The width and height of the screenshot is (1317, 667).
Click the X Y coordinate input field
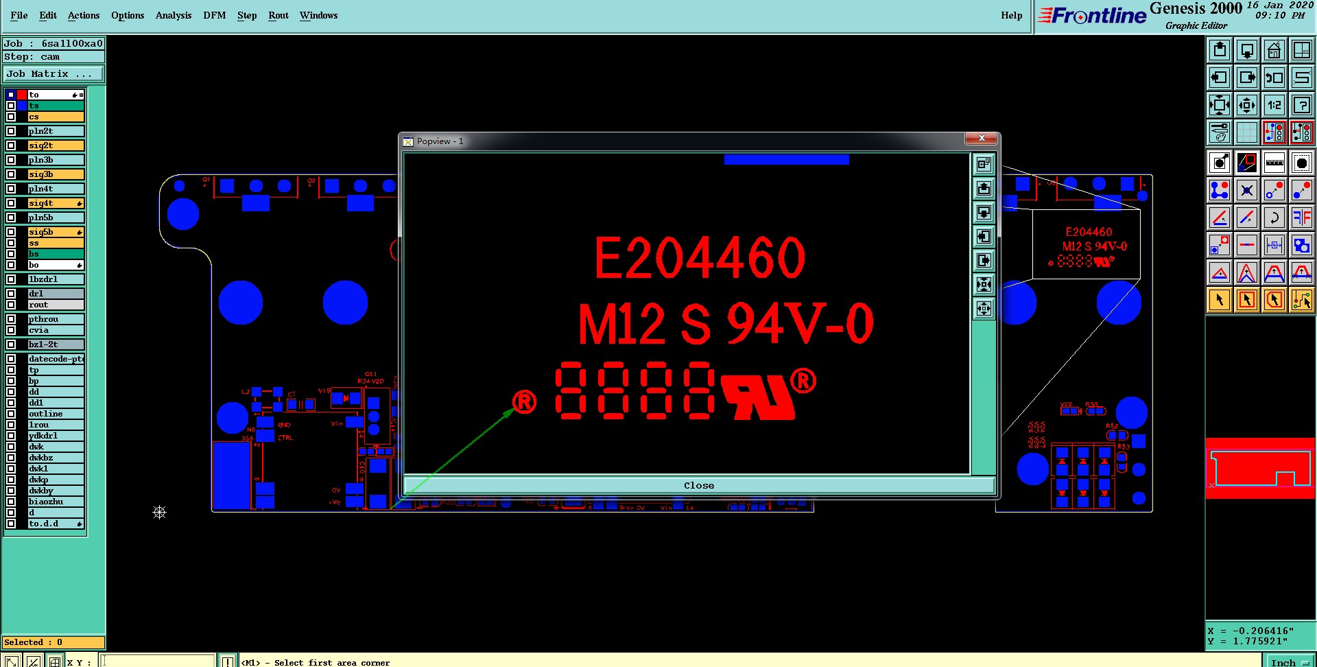point(158,662)
